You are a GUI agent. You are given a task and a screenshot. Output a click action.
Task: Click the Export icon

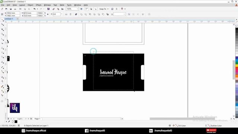[58, 9]
